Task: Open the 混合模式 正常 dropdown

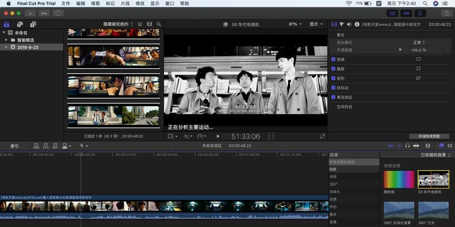Action: [419, 42]
